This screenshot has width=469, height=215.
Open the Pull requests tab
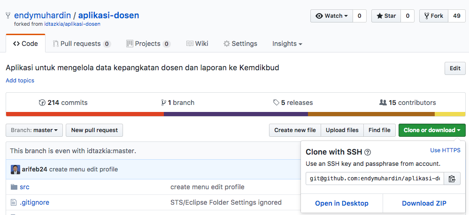tap(82, 44)
